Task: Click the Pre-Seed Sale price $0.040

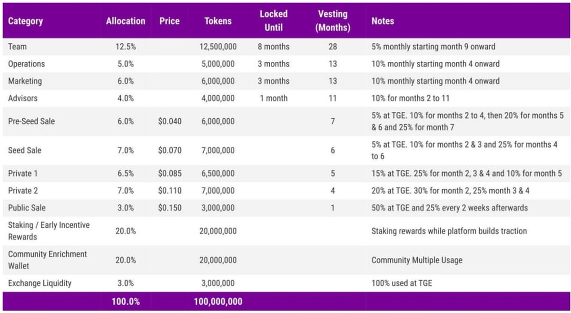Action: click(170, 121)
